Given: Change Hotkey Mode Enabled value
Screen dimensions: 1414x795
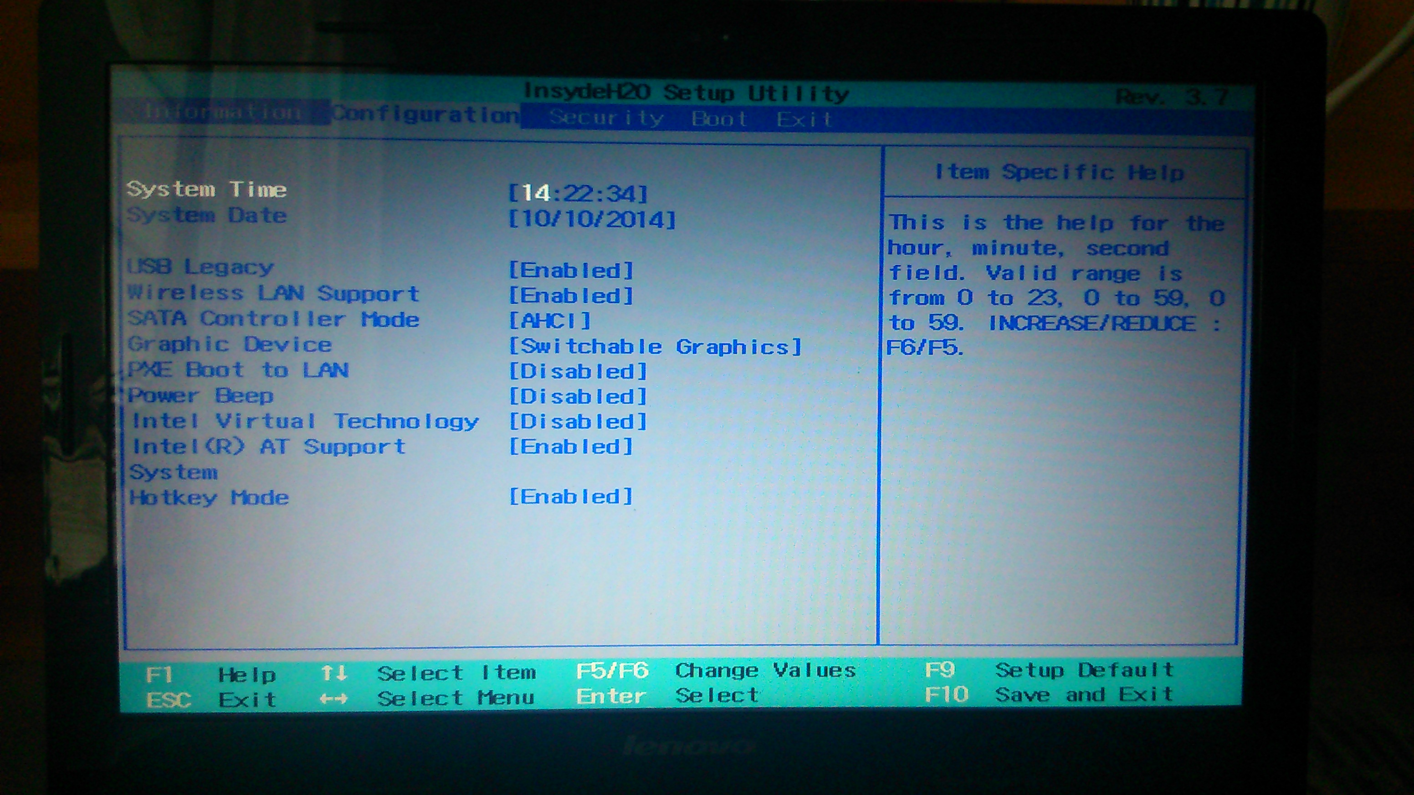Looking at the screenshot, I should click(x=571, y=496).
